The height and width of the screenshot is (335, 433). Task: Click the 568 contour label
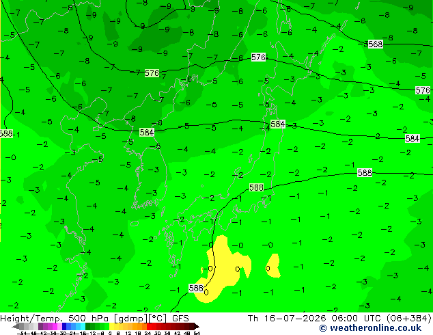click(x=375, y=44)
